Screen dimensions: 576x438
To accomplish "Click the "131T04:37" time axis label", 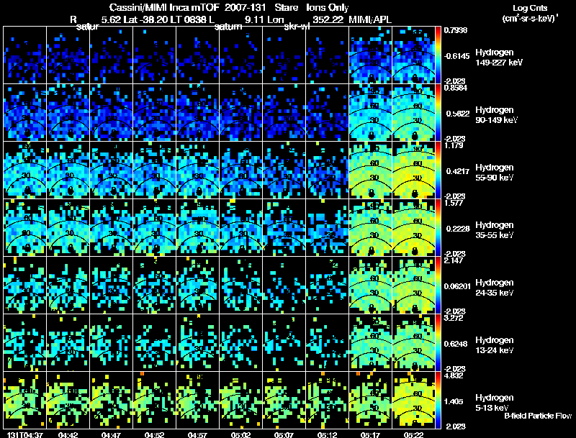I will [24, 434].
